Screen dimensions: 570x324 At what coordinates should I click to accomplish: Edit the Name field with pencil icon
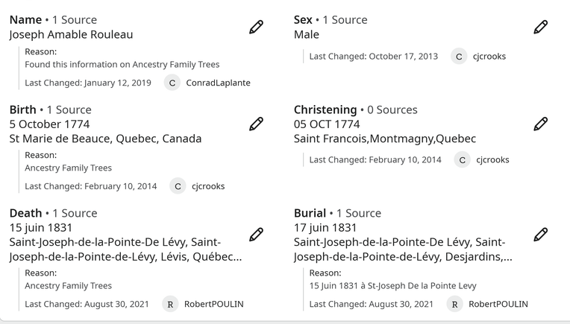coord(257,28)
